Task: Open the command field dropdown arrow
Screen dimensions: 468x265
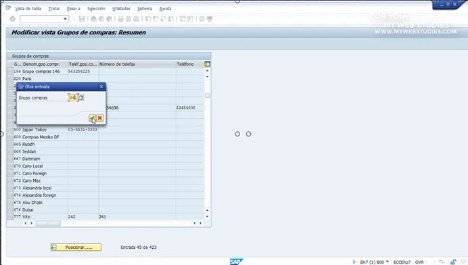Action: (65, 19)
